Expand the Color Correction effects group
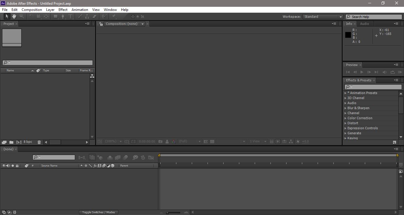 [x=360, y=118]
